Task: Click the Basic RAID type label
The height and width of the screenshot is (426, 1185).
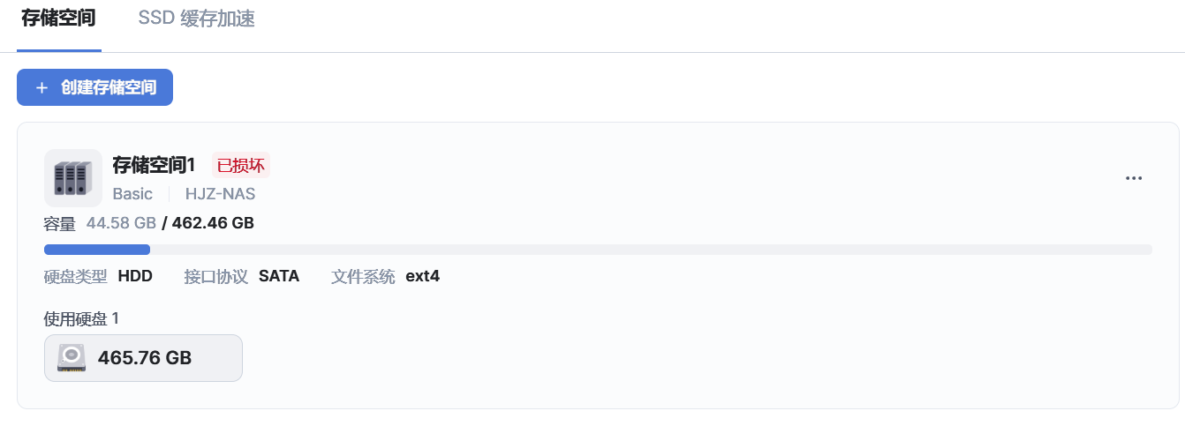Action: (x=132, y=194)
